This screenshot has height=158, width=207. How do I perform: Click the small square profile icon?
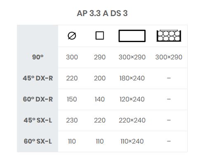point(100,35)
